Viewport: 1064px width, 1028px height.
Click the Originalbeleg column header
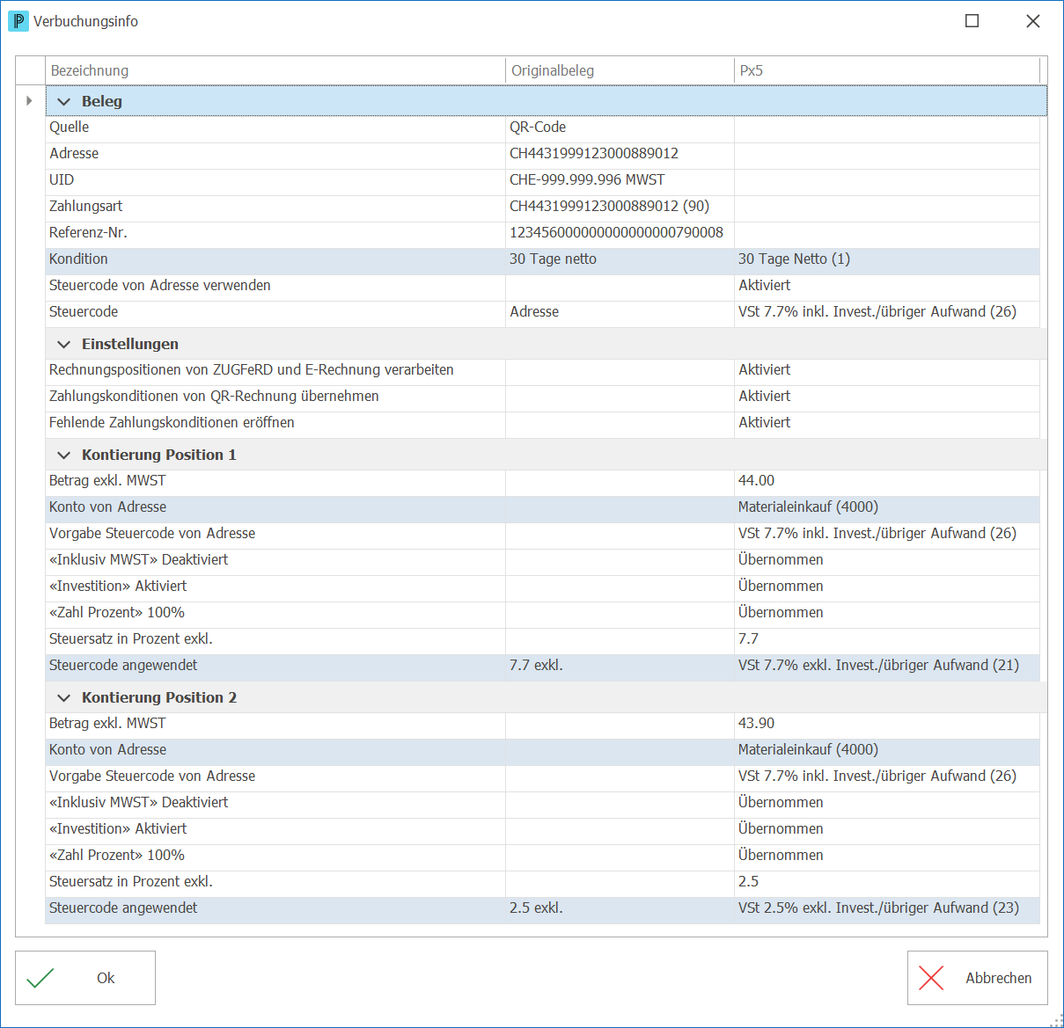point(620,70)
